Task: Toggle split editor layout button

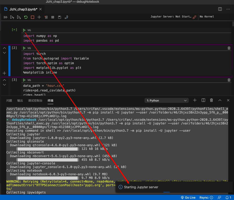Action: (x=220, y=9)
